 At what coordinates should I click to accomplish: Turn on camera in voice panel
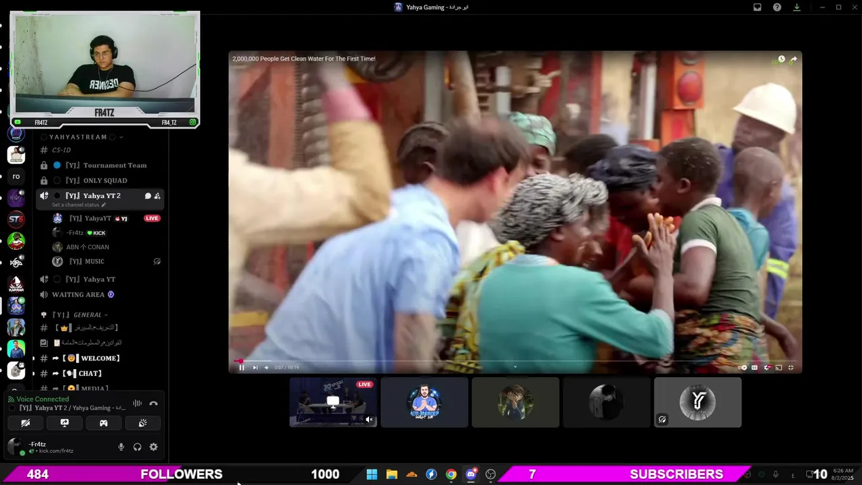(x=26, y=423)
